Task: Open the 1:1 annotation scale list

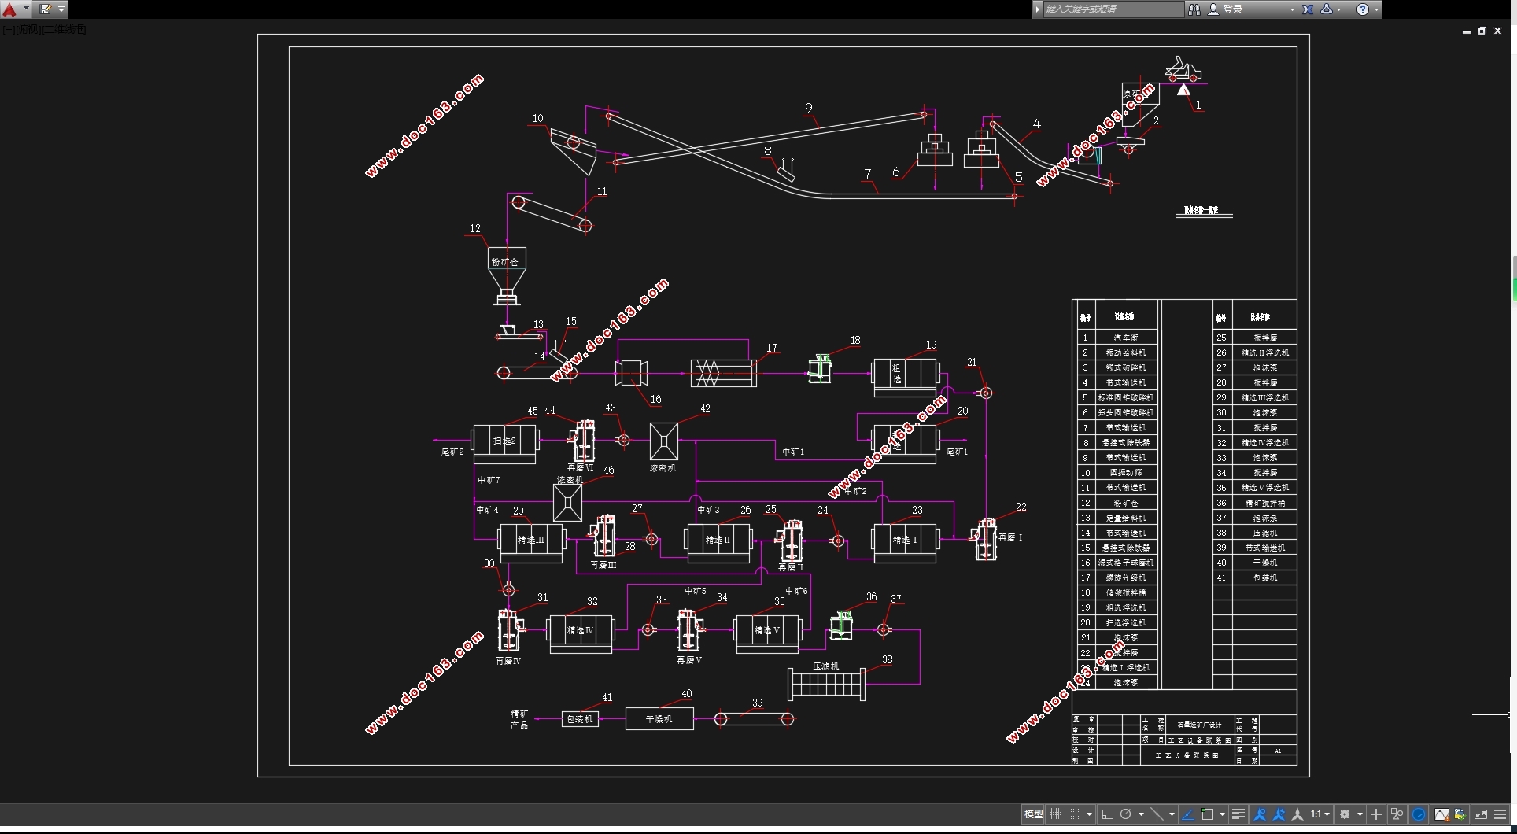Action: pos(1320,814)
